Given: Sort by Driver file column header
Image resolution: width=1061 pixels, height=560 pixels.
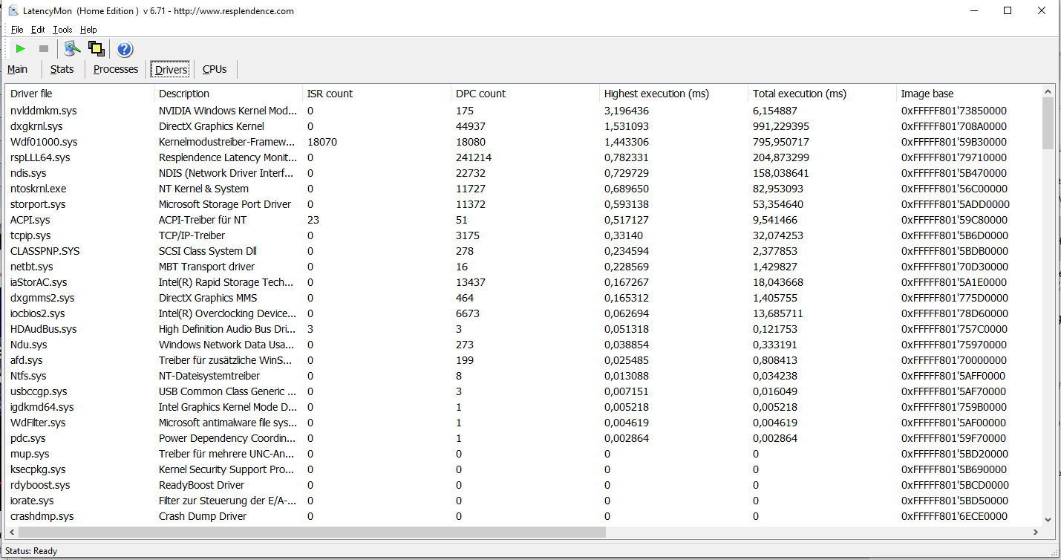Looking at the screenshot, I should point(80,94).
